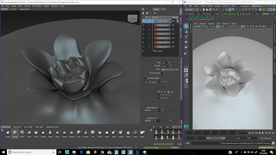Open Maya's Modeling menu set dropdown
276x155 pixels.
pos(191,9)
